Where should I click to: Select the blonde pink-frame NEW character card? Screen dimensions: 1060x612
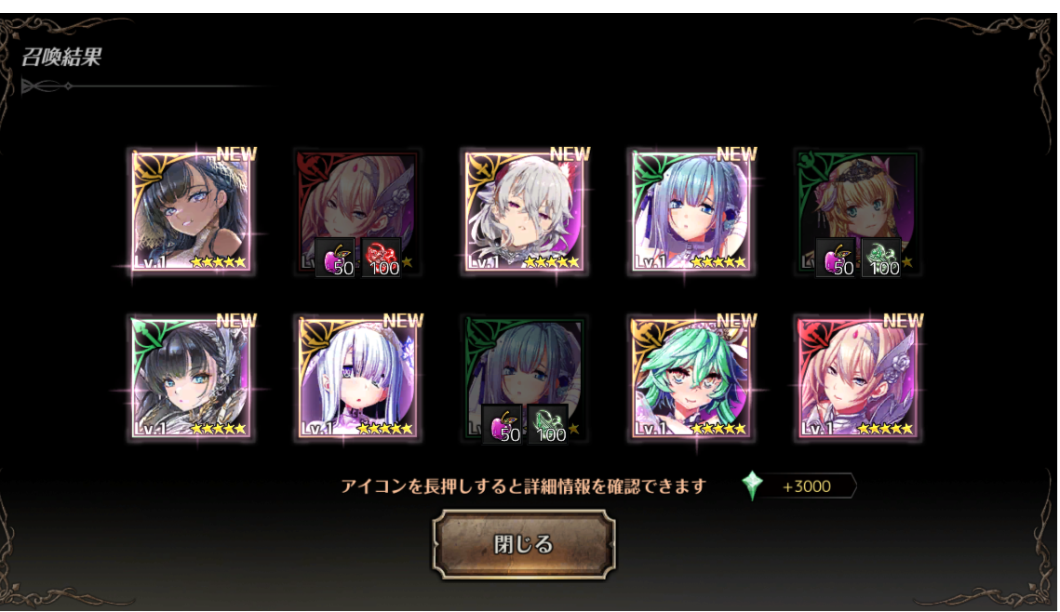click(x=859, y=378)
